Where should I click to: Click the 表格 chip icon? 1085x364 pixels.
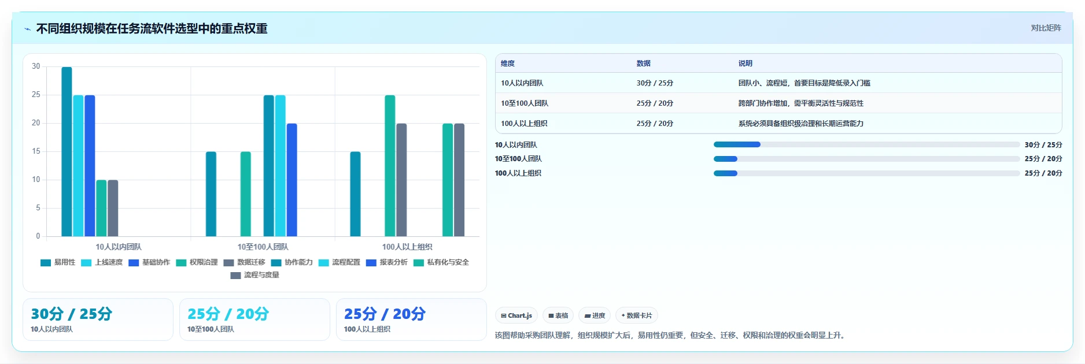[551, 315]
